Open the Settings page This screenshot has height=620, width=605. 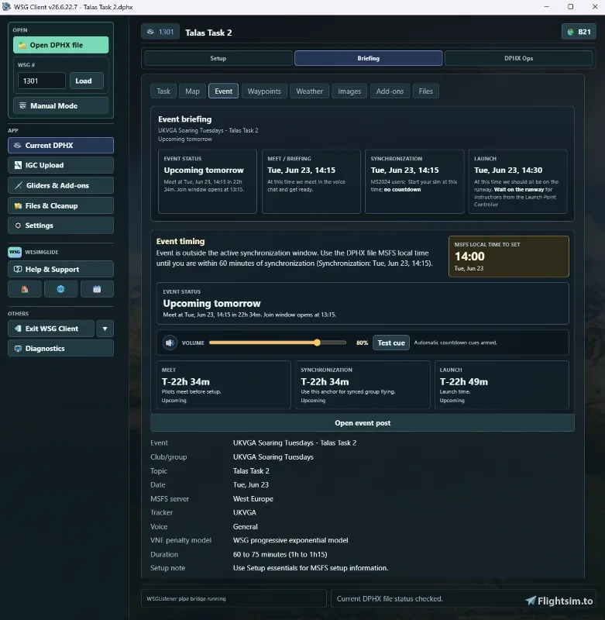click(60, 225)
